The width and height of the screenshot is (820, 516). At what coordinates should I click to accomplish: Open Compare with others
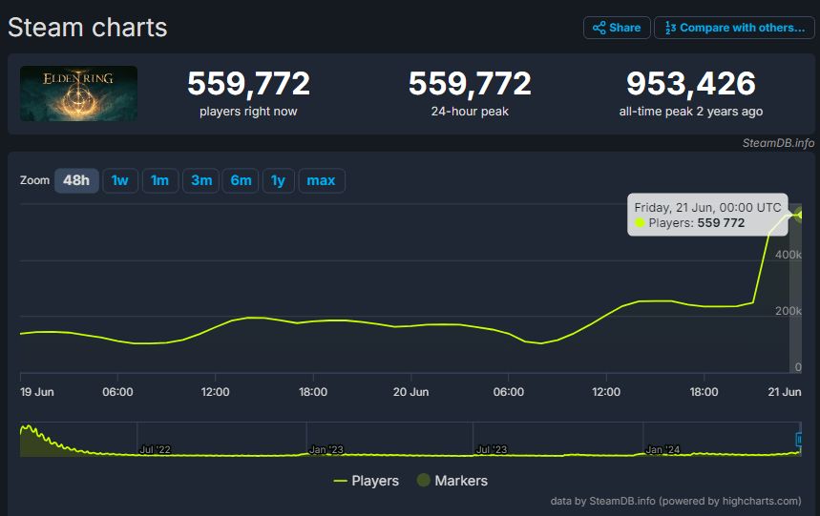coord(734,28)
